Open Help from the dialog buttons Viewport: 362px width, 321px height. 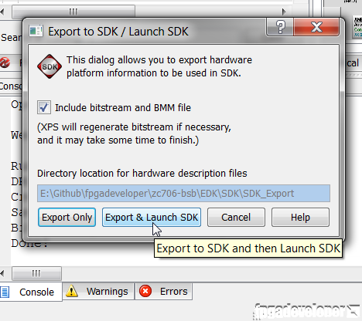click(x=300, y=218)
